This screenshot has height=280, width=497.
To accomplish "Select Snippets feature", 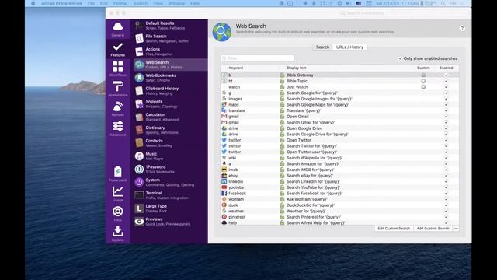I will [x=170, y=103].
